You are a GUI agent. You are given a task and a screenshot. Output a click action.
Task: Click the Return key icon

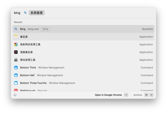[126, 95]
